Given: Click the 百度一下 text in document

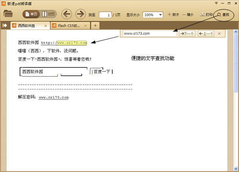Looking at the screenshot, I should [102, 72].
